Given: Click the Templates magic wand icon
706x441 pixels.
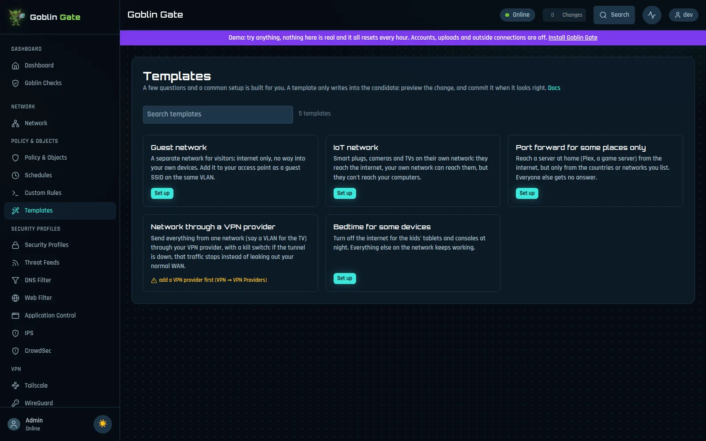Looking at the screenshot, I should (x=15, y=211).
